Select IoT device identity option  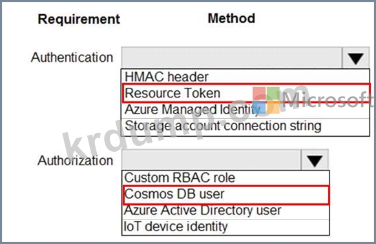225,227
